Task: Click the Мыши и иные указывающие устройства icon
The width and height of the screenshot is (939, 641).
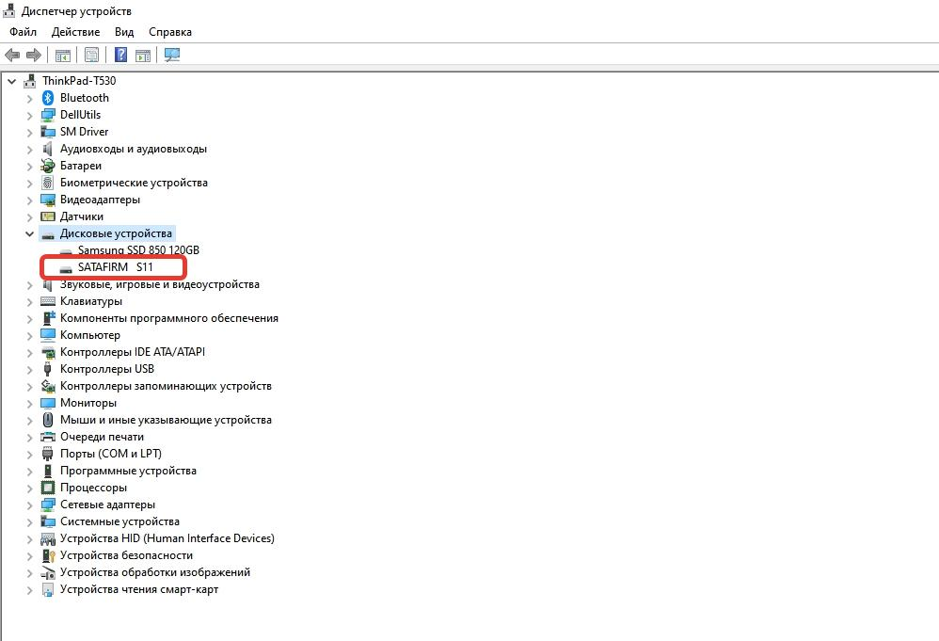Action: (48, 420)
